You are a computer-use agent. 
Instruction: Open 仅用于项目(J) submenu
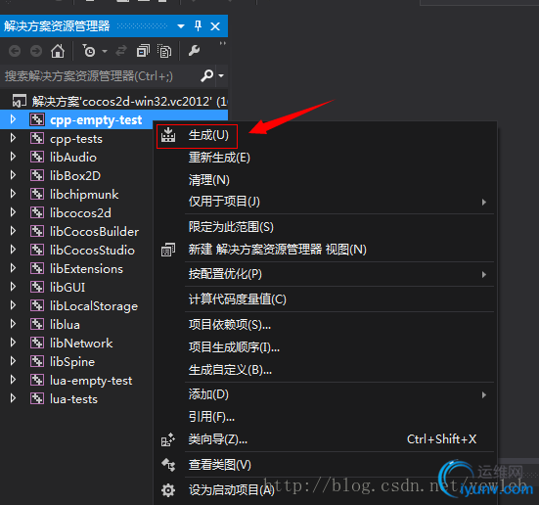coord(325,202)
